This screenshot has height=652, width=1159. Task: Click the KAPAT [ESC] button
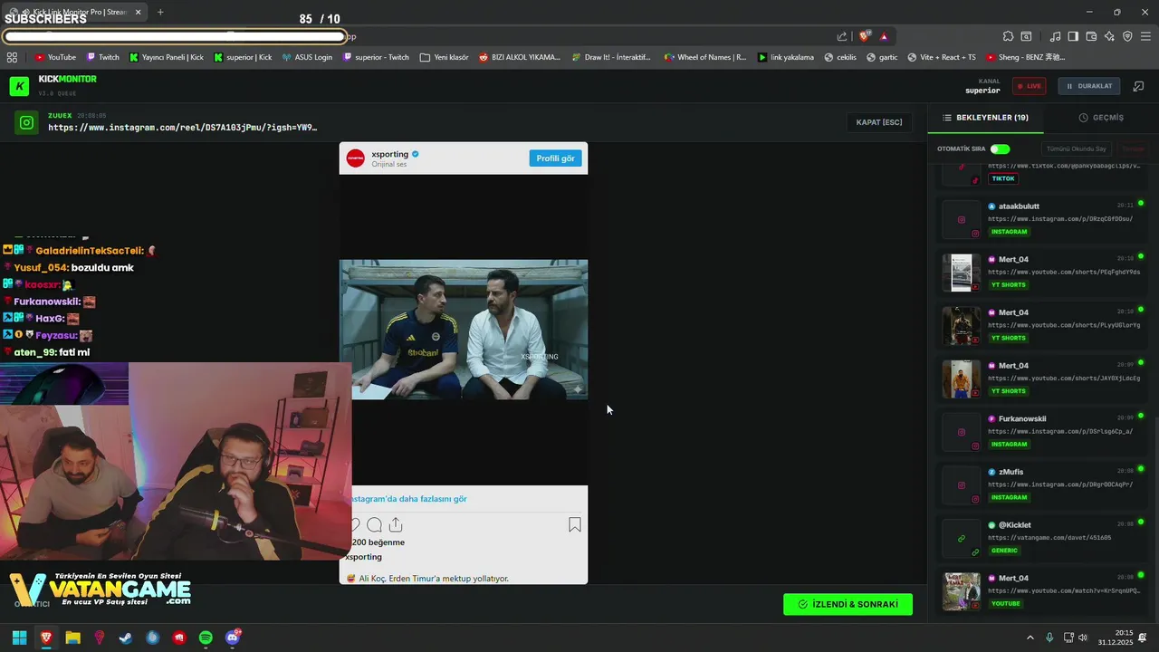[879, 122]
